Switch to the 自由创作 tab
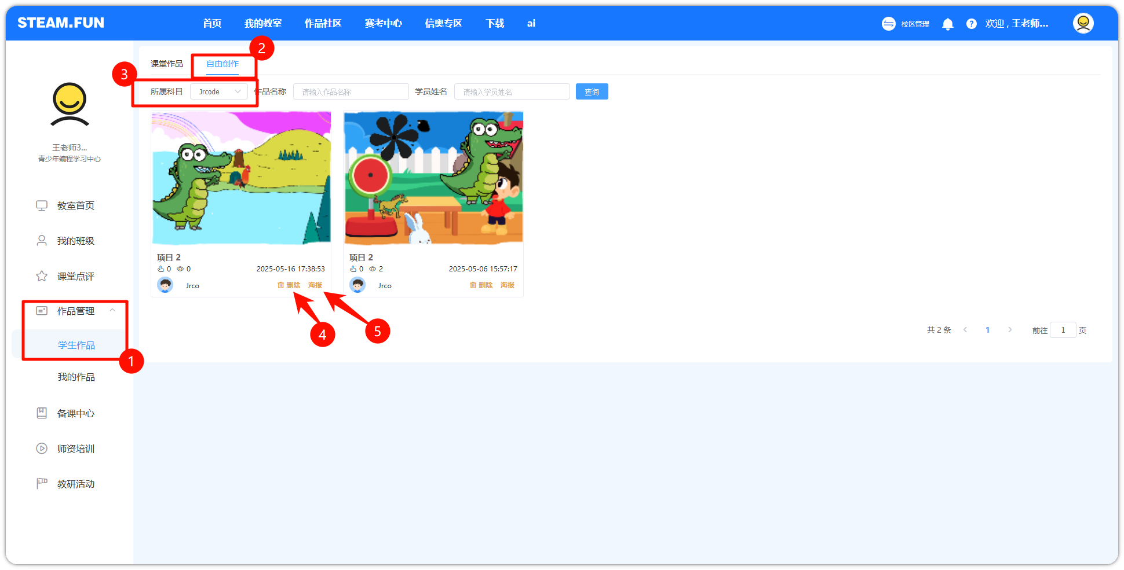This screenshot has width=1124, height=570. [x=223, y=64]
